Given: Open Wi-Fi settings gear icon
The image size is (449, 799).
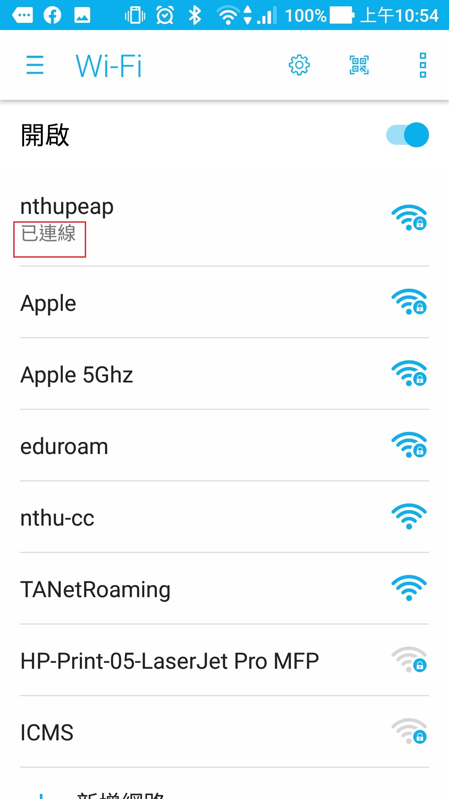Looking at the screenshot, I should (x=299, y=65).
